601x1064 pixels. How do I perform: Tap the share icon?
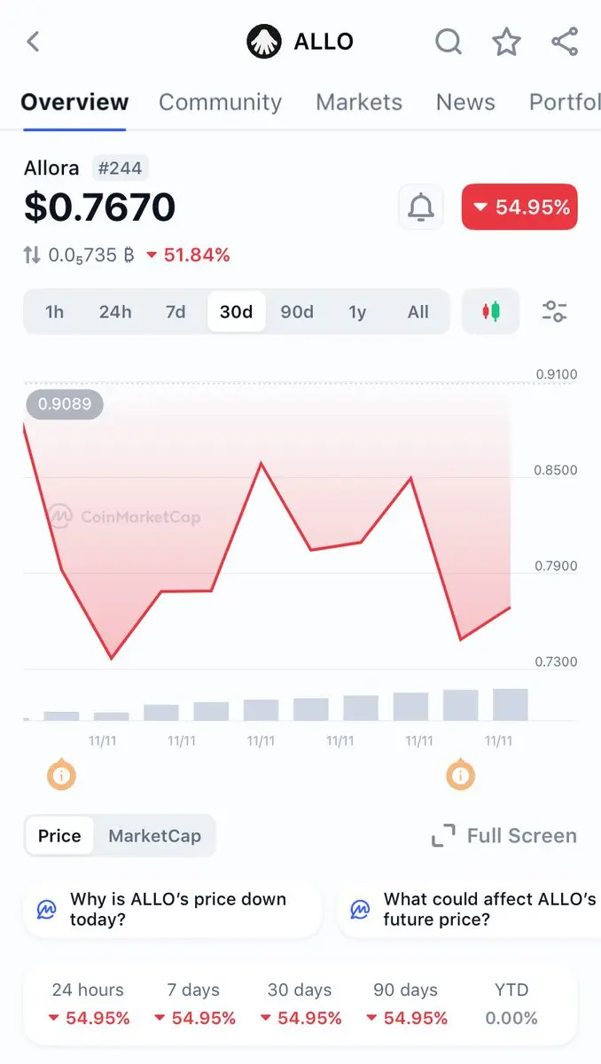(565, 42)
